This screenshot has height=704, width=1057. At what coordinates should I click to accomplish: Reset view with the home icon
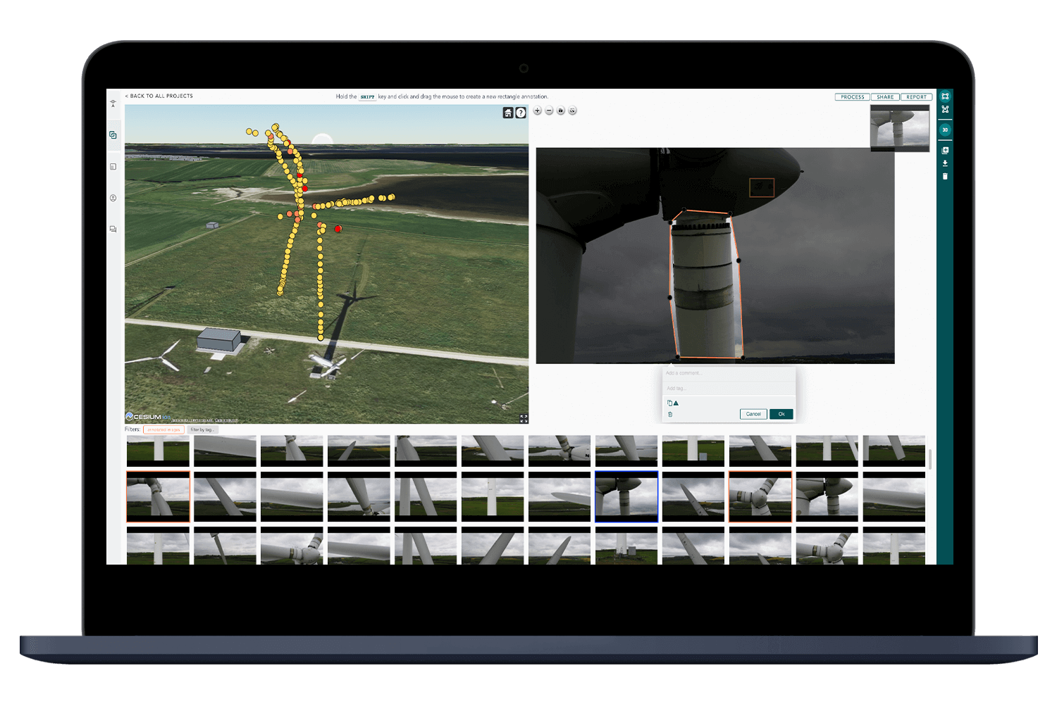click(x=507, y=113)
